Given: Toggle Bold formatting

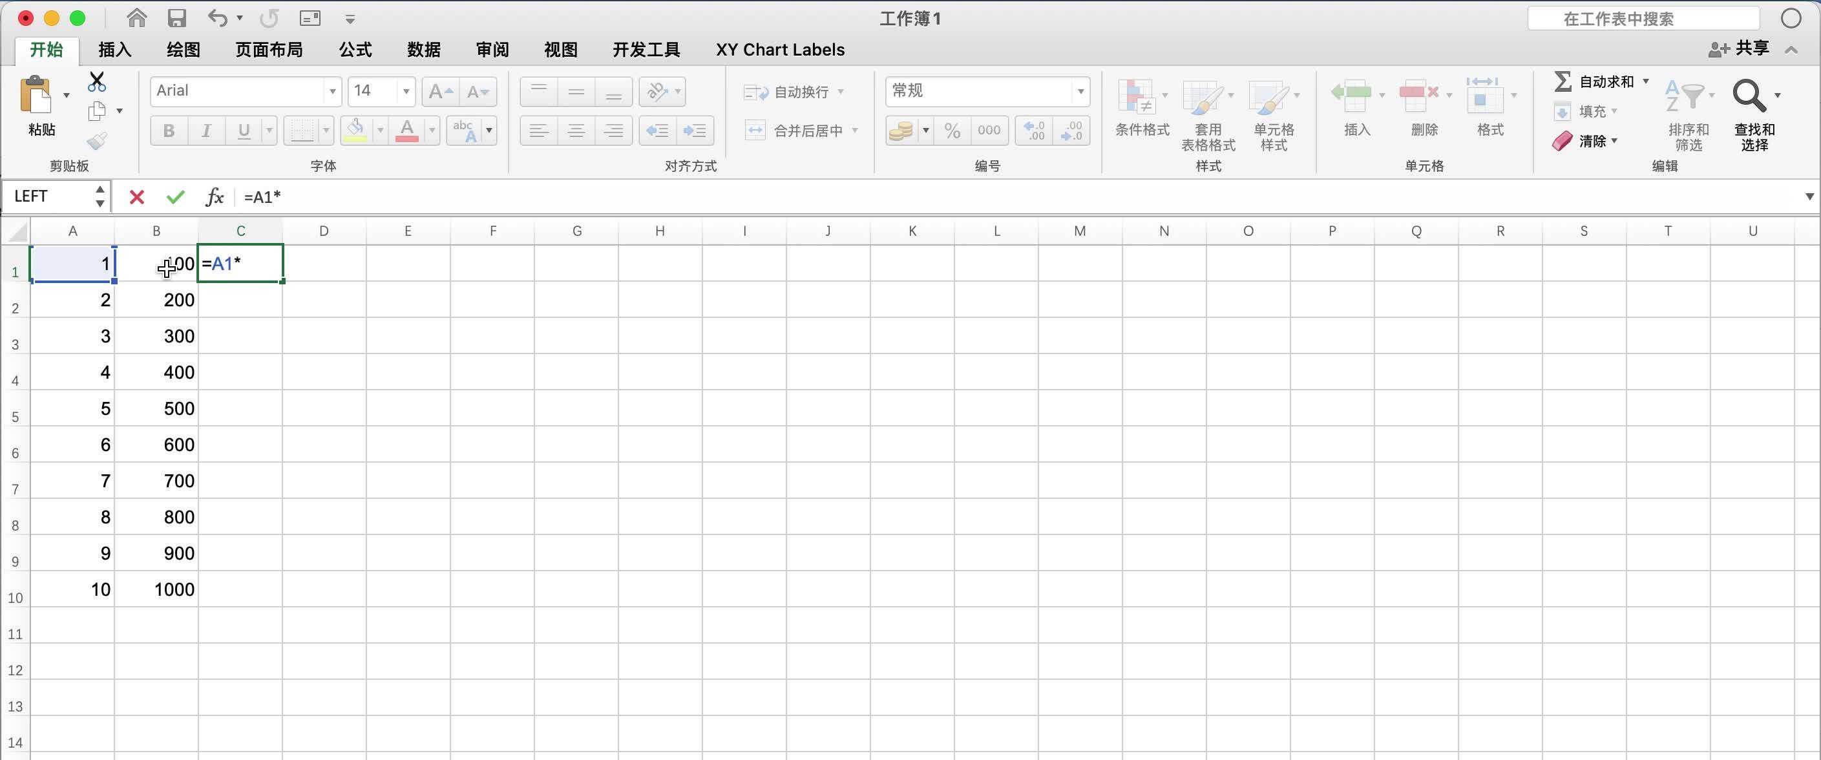Looking at the screenshot, I should point(168,131).
